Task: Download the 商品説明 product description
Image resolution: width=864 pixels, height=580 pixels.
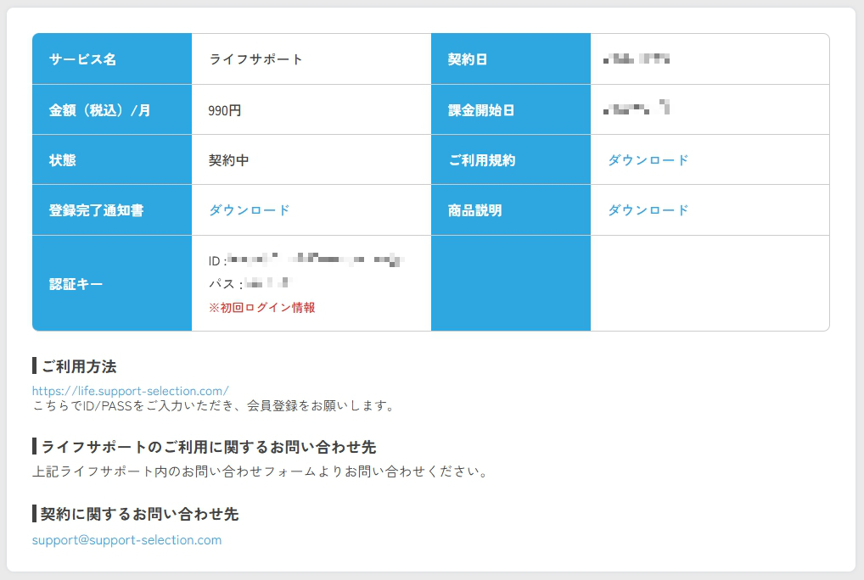Action: click(648, 210)
